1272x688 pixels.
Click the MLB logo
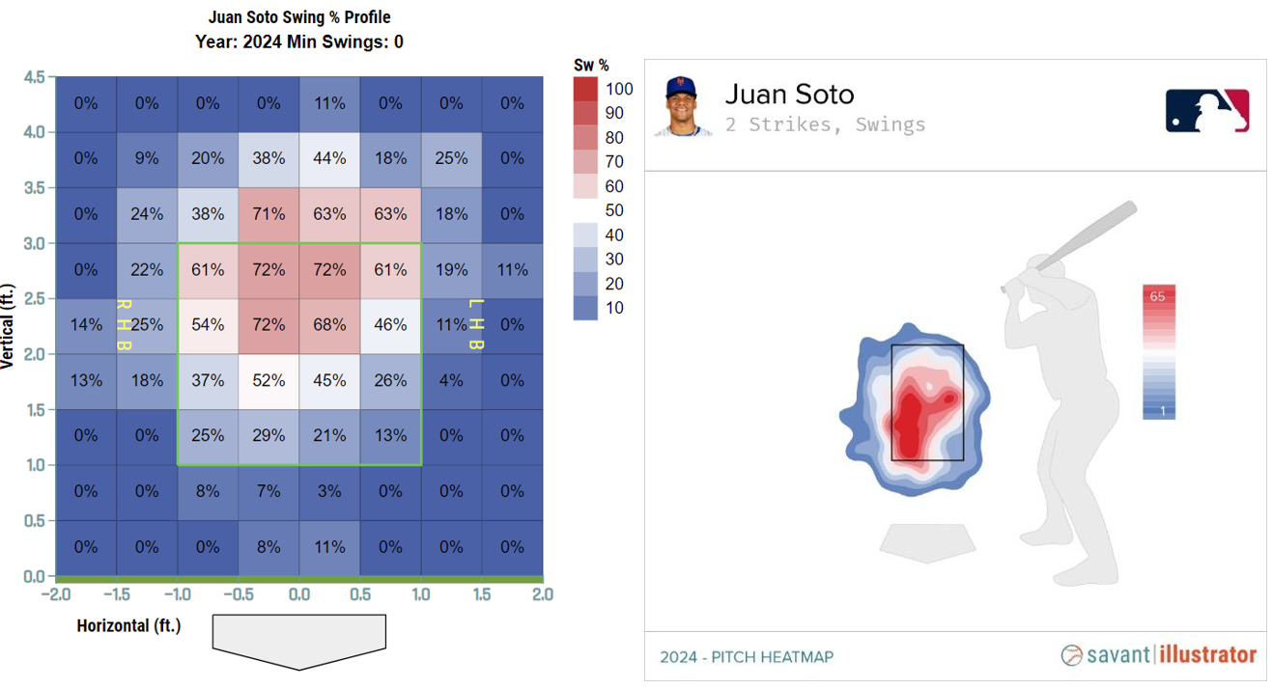tap(1206, 110)
